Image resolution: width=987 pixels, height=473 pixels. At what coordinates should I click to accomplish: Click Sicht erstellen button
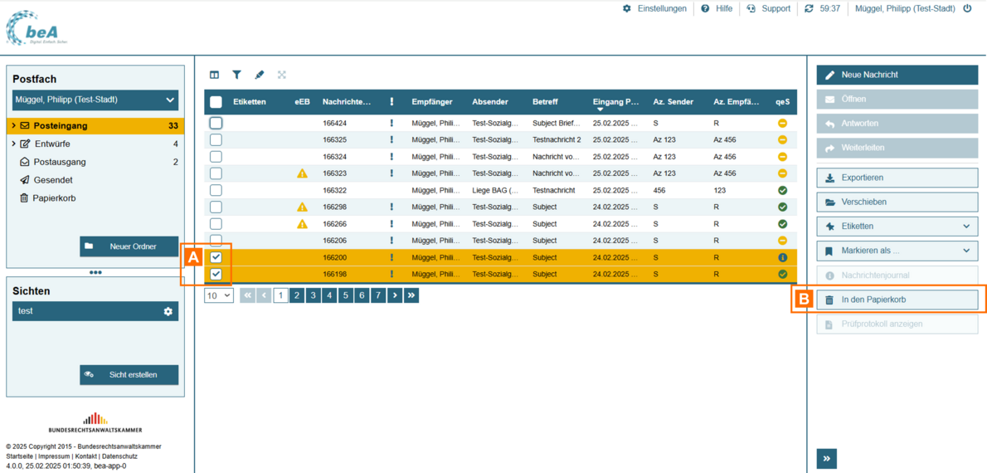tap(129, 375)
